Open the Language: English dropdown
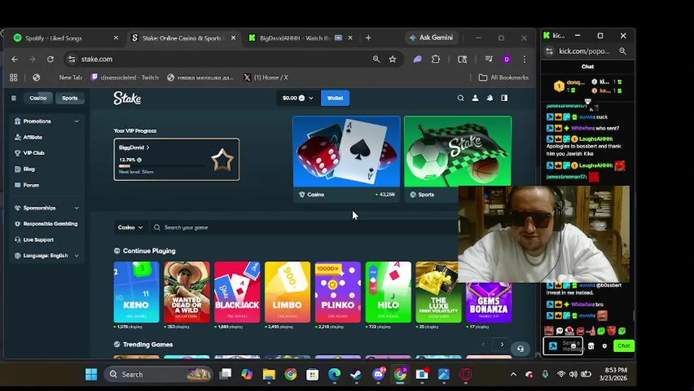Viewport: 694px width, 391px height. click(x=47, y=256)
